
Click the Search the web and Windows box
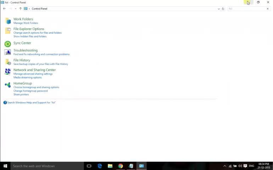48,166
